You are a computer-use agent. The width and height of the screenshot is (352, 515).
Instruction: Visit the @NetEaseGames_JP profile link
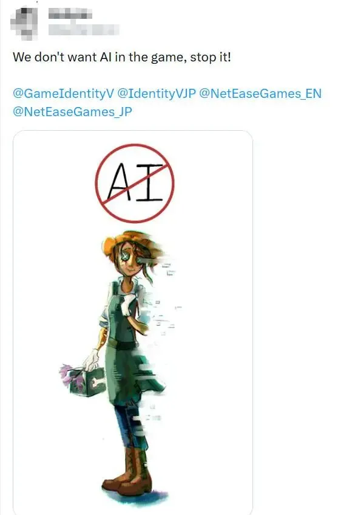click(72, 112)
